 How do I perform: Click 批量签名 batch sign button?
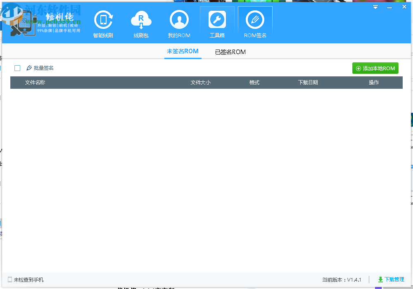pos(40,68)
